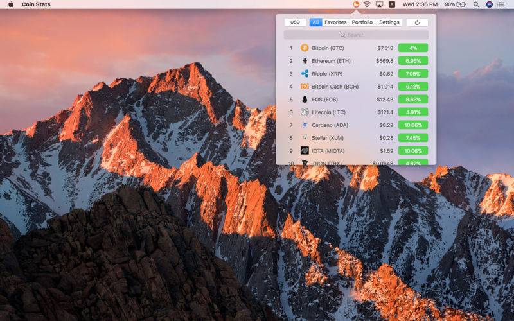Open the Coin Stats application menu

point(36,4)
